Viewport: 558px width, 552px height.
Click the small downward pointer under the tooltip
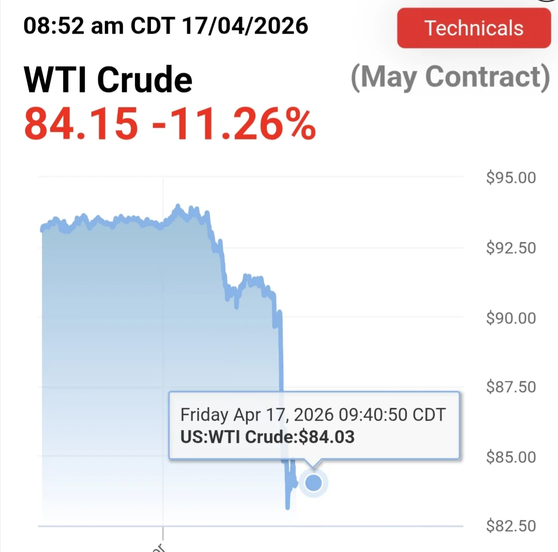tap(313, 464)
